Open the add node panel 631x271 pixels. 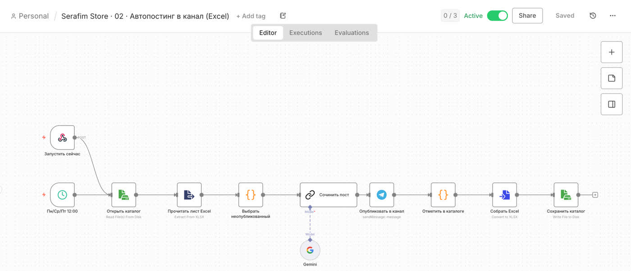click(612, 52)
